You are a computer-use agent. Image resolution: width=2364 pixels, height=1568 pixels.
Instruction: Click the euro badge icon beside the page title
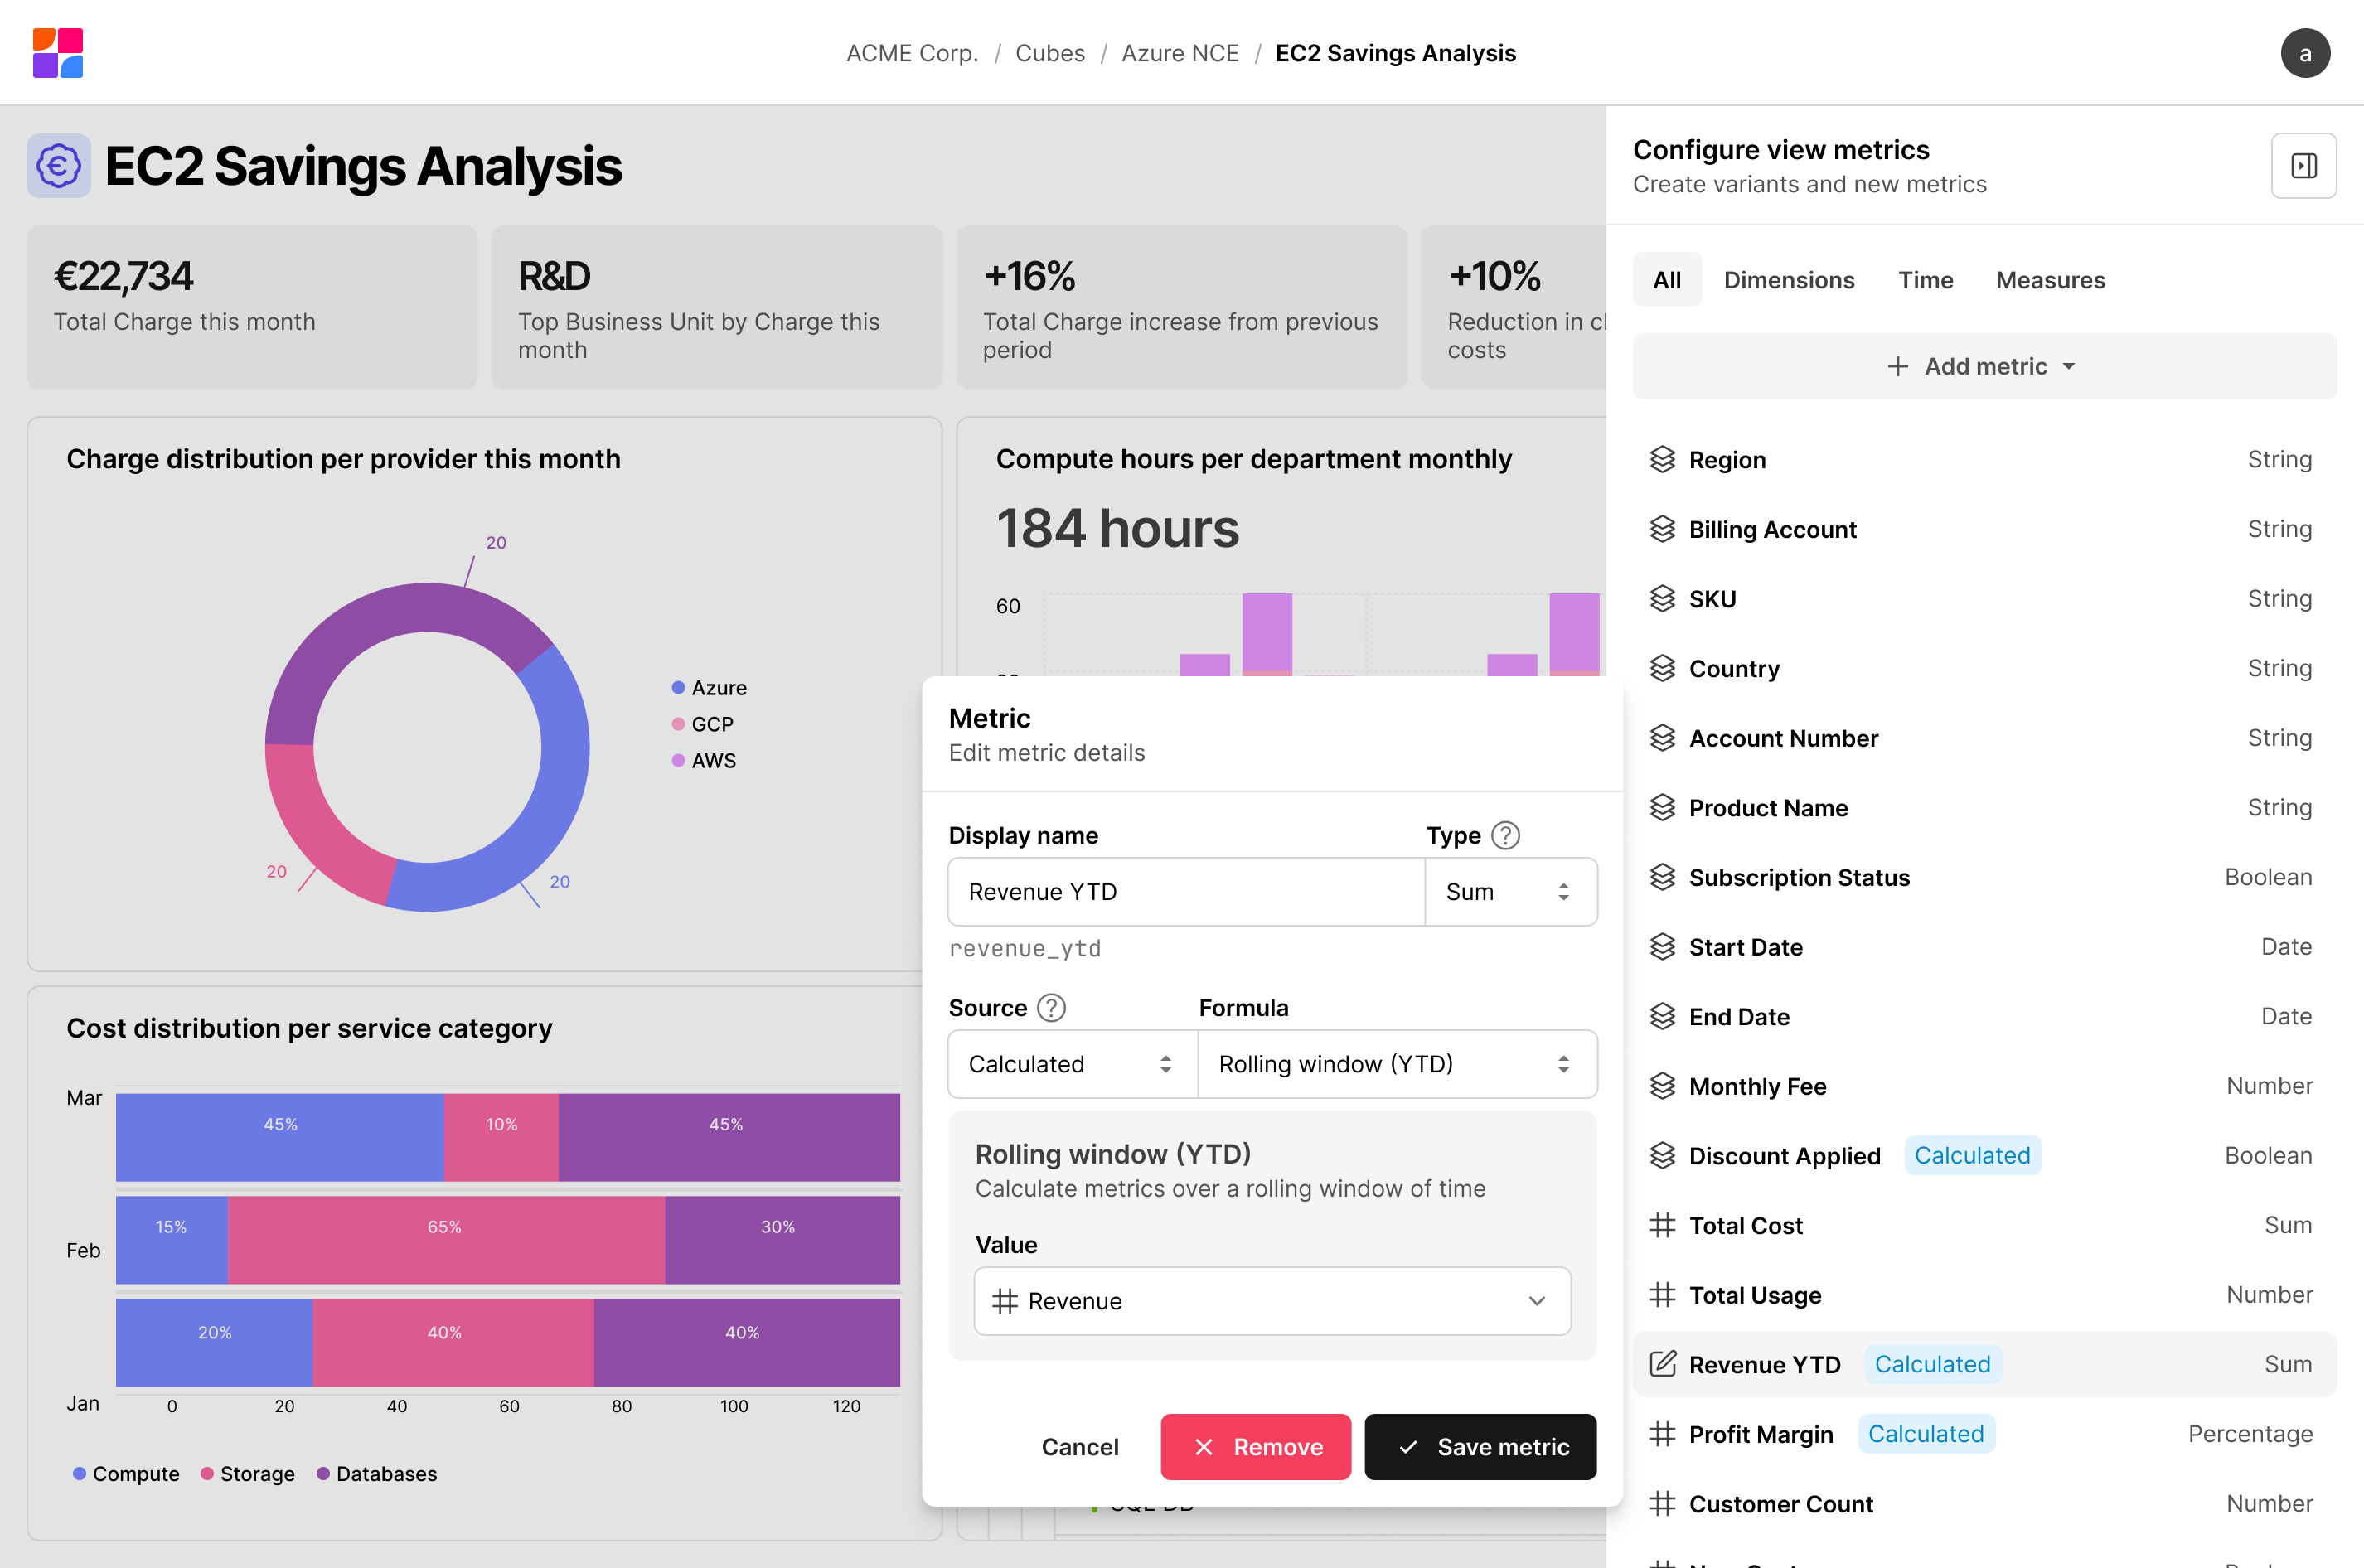[59, 166]
